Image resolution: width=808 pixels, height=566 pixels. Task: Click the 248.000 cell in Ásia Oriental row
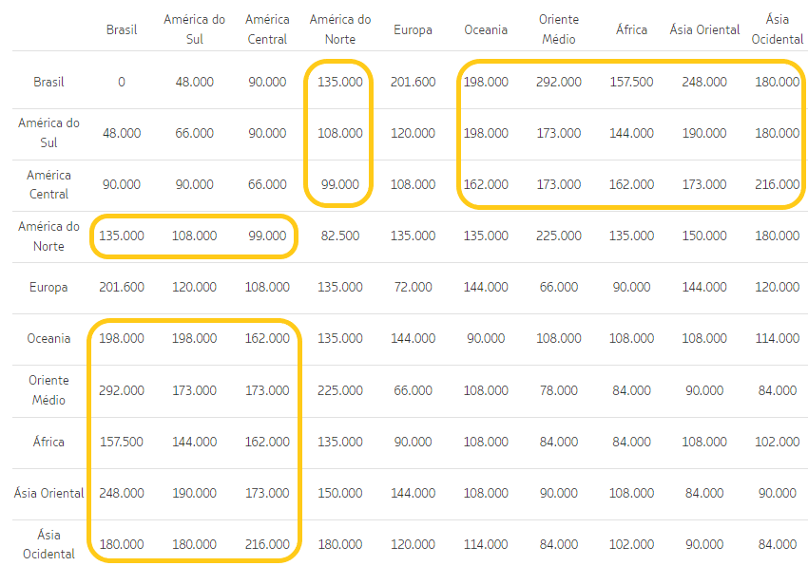click(122, 493)
